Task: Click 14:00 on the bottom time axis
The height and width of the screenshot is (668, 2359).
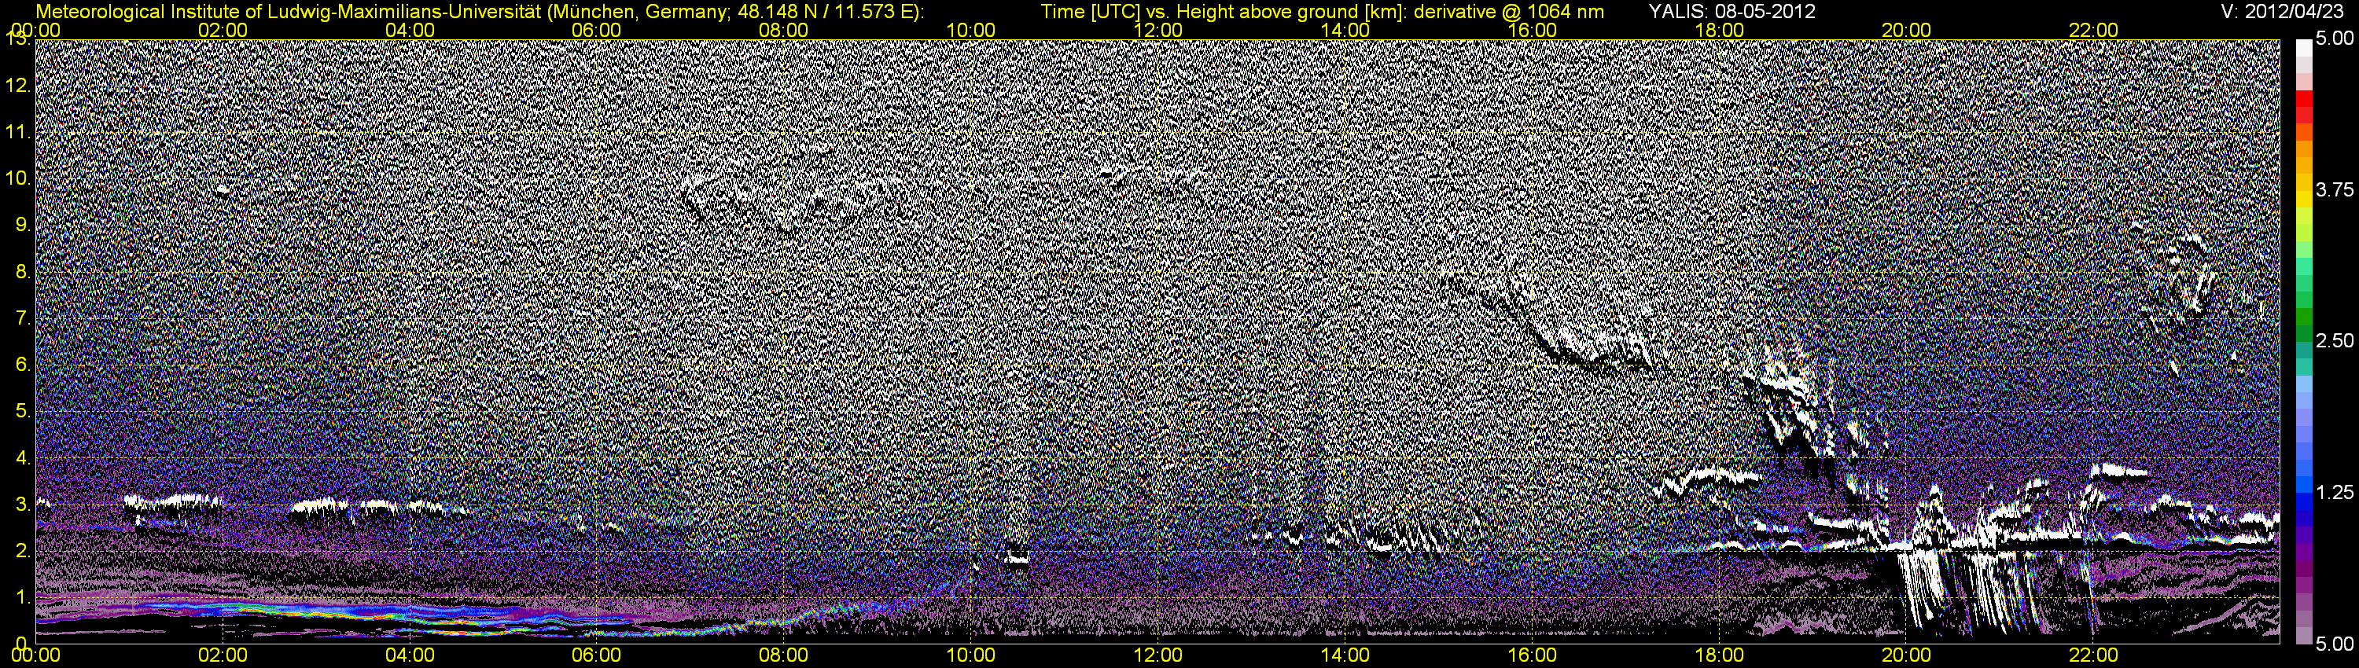Action: click(1345, 655)
